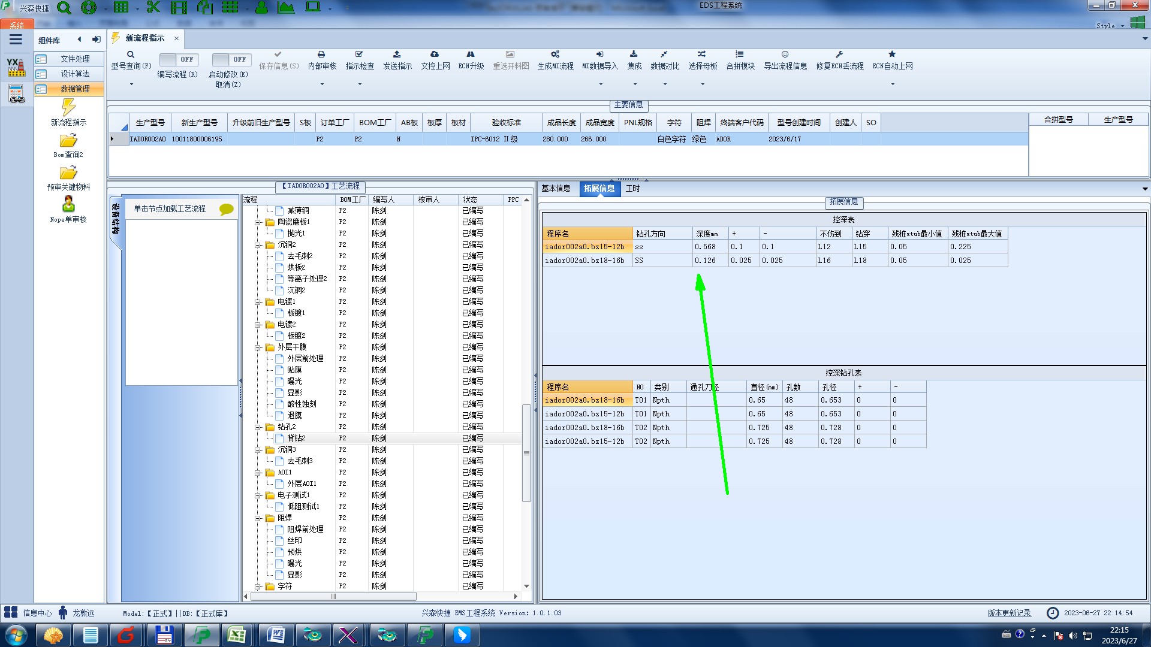Click the process tree horizontal scrollbar

click(333, 597)
